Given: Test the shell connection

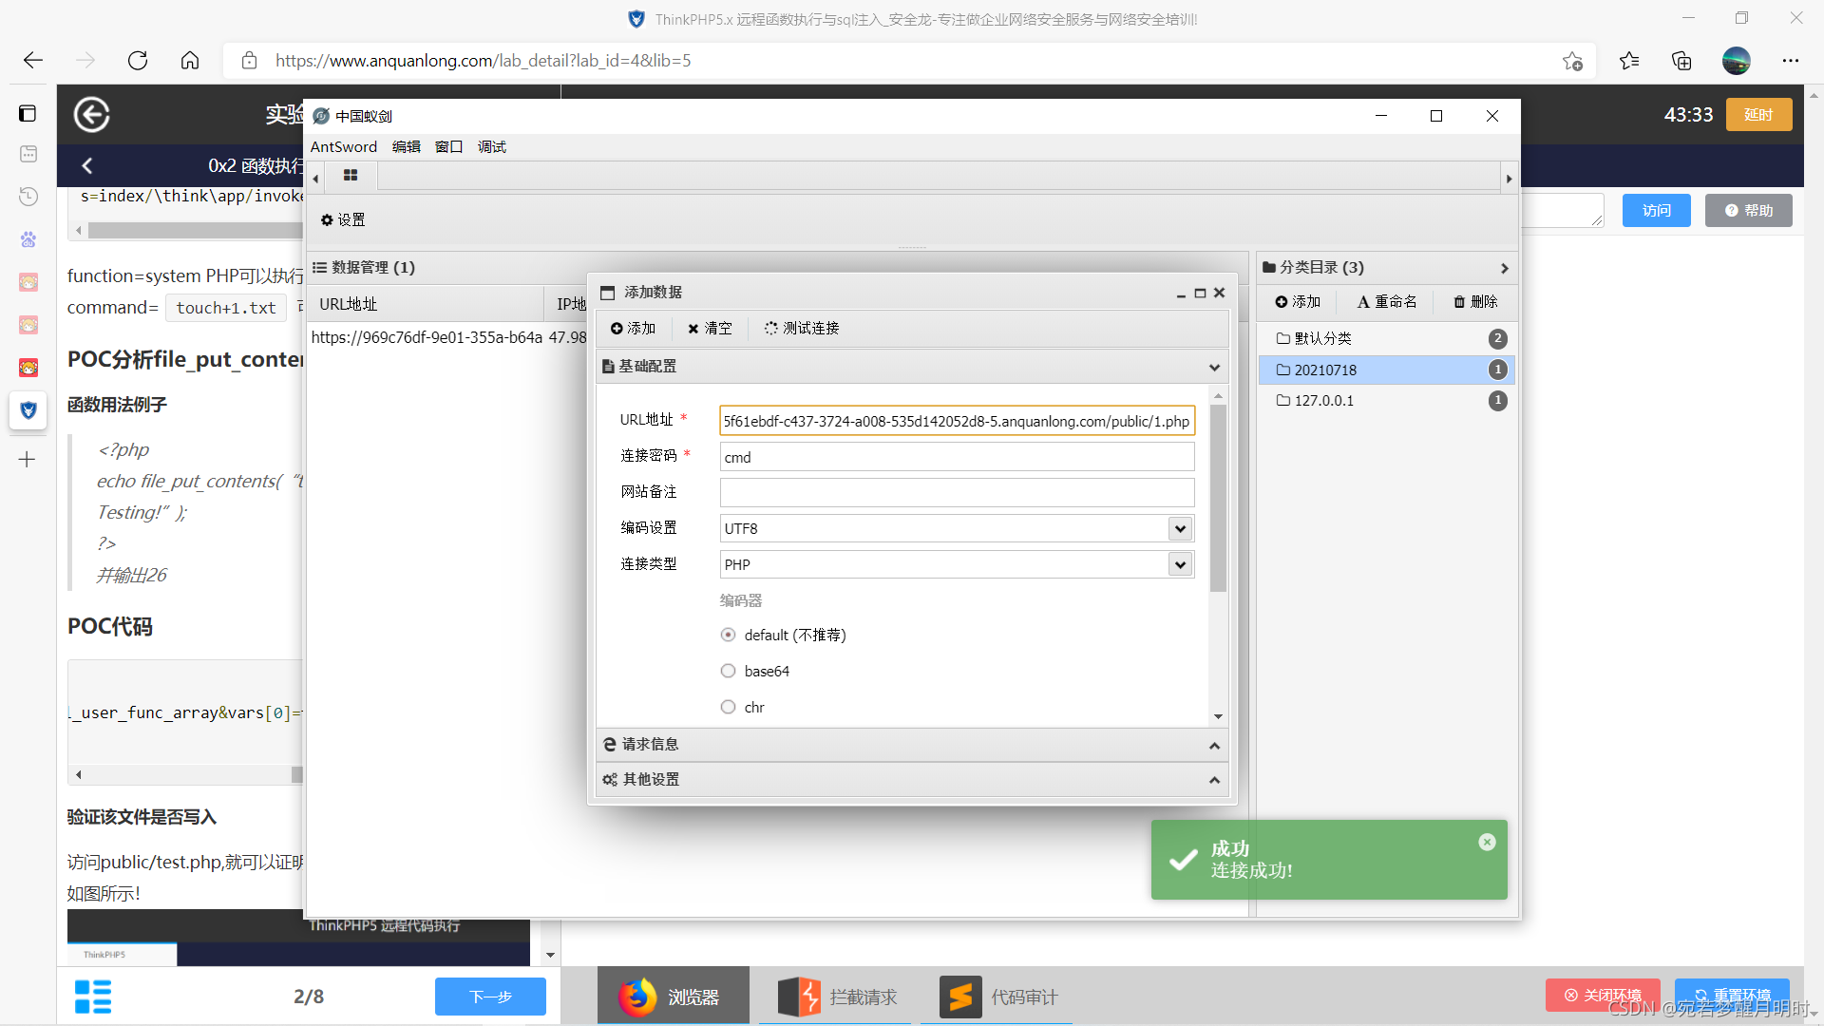Looking at the screenshot, I should [802, 329].
